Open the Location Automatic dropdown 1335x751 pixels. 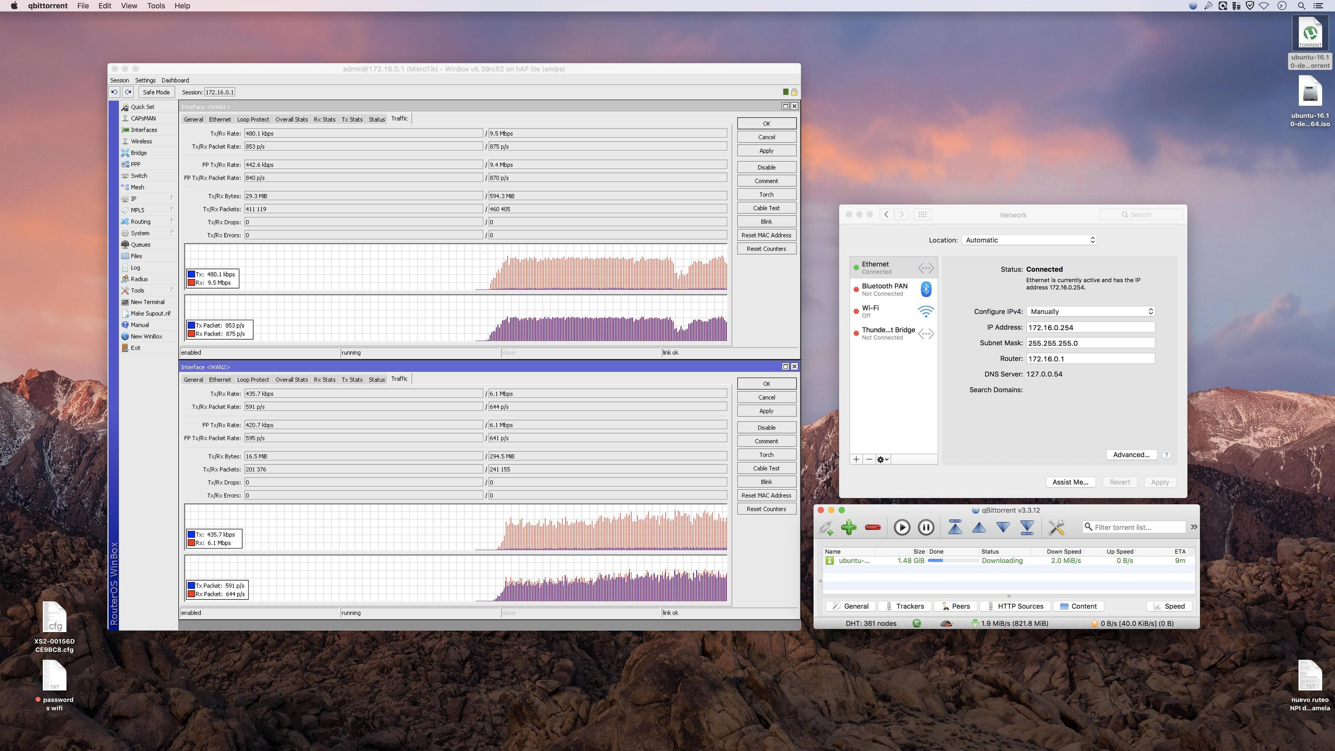point(1029,240)
